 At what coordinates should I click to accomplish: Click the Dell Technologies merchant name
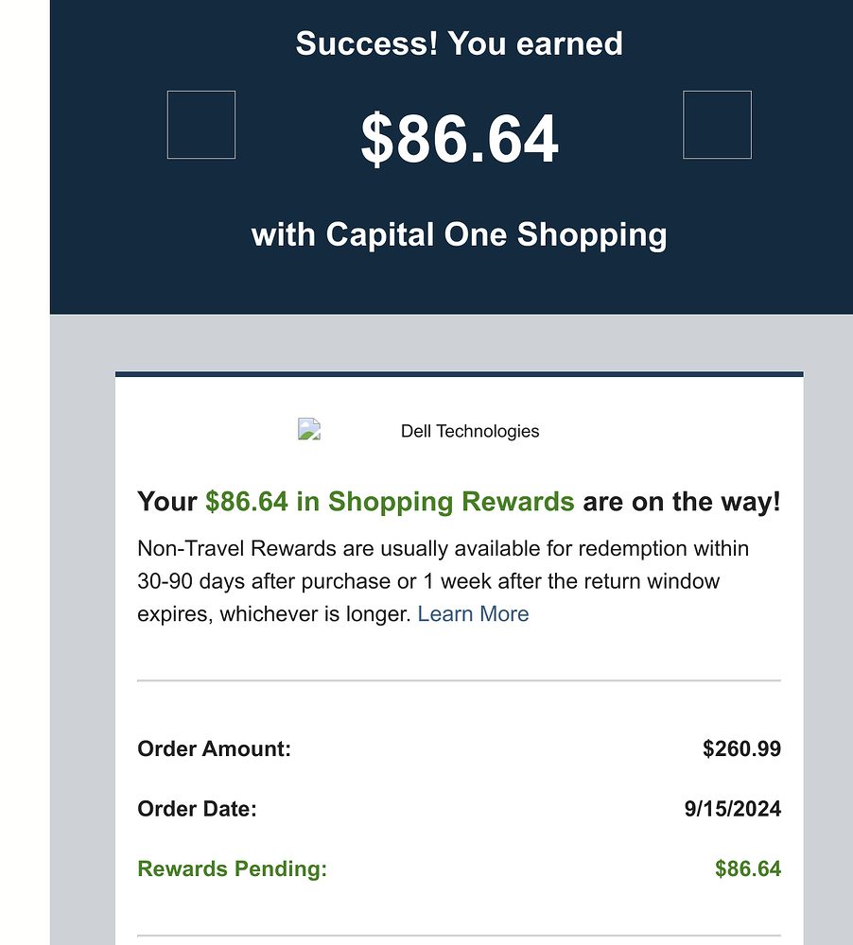[x=470, y=432]
